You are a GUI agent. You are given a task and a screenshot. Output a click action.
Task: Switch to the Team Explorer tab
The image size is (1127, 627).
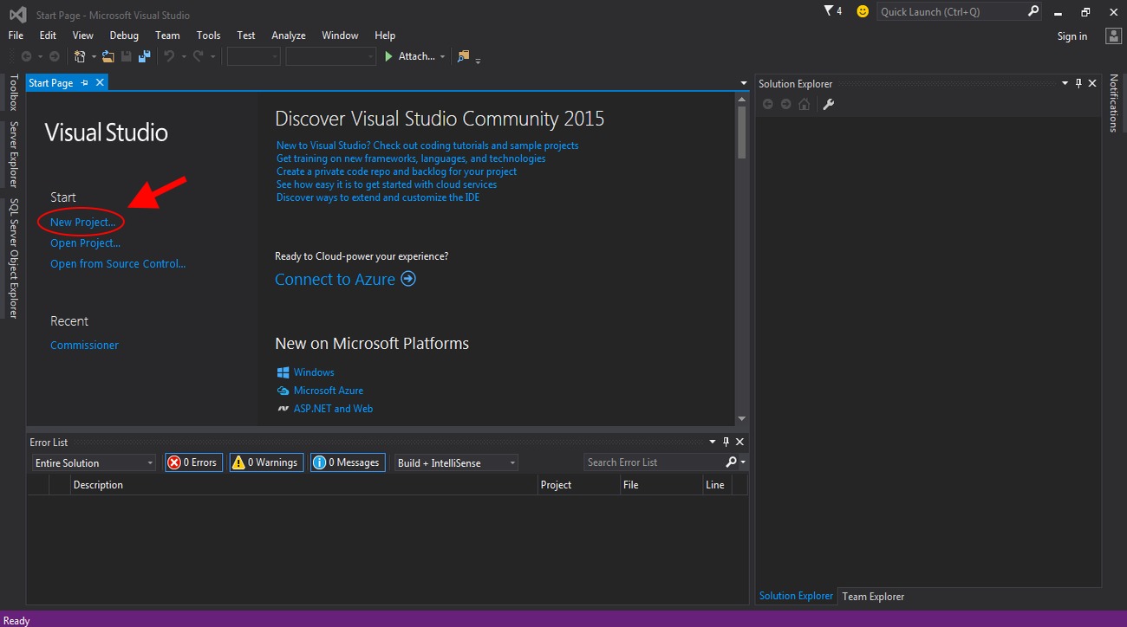tap(873, 596)
